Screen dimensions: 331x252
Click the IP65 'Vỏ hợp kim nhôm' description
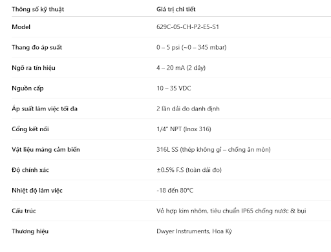click(x=231, y=211)
